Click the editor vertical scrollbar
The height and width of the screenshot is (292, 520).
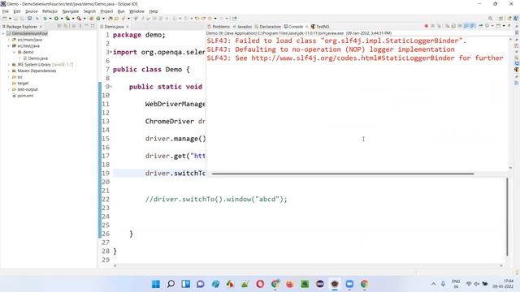click(x=507, y=217)
